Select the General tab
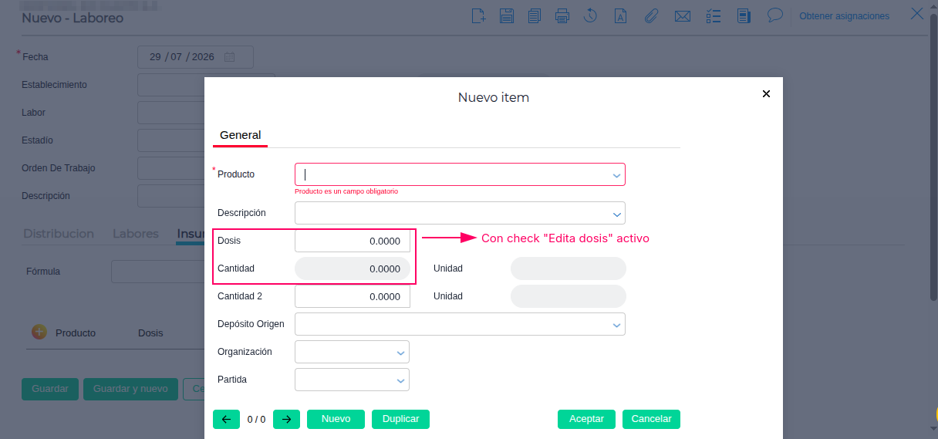This screenshot has width=938, height=439. pos(241,135)
